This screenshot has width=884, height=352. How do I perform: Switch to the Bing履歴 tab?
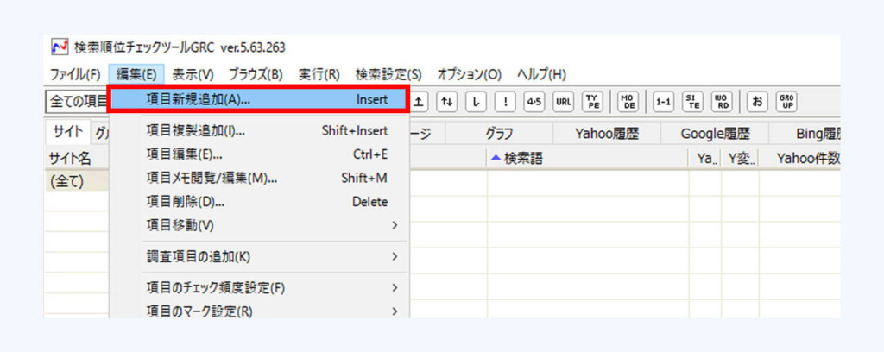[805, 134]
